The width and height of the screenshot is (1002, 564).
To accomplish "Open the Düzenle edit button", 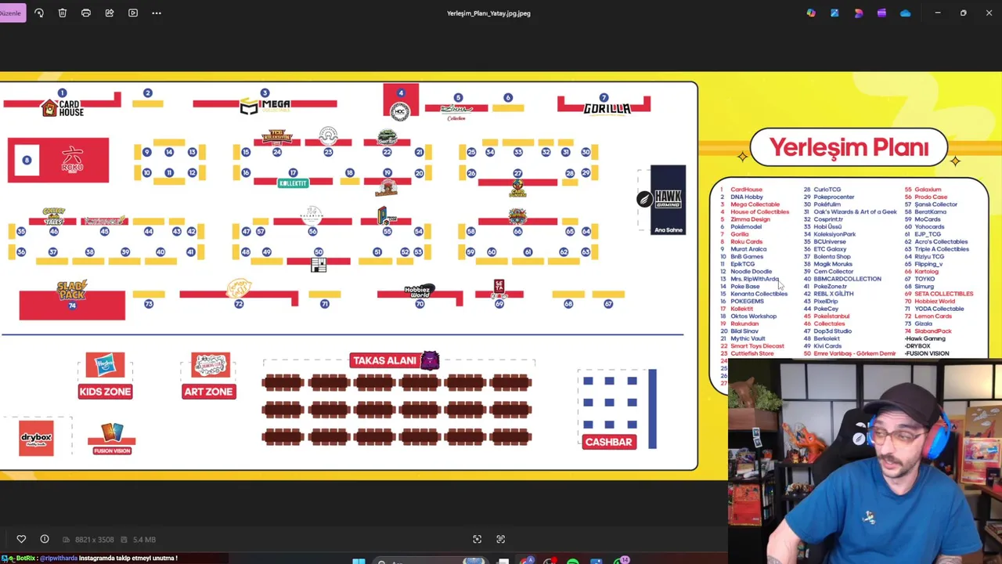I will pos(12,13).
